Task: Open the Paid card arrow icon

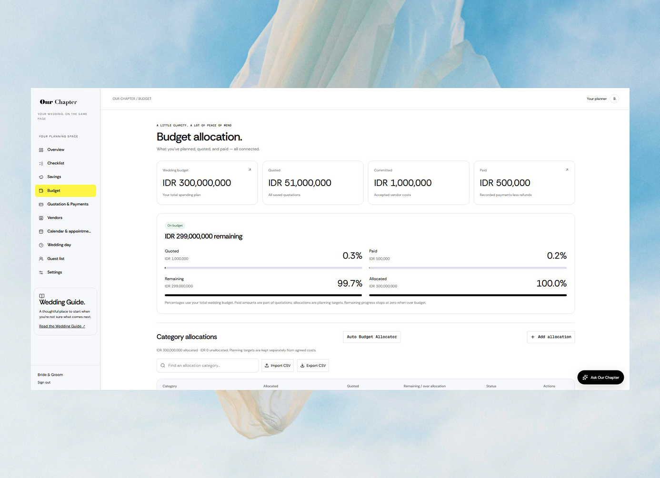Action: point(567,169)
